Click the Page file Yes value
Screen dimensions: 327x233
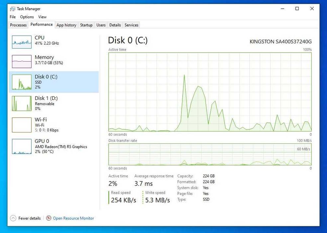206,193
